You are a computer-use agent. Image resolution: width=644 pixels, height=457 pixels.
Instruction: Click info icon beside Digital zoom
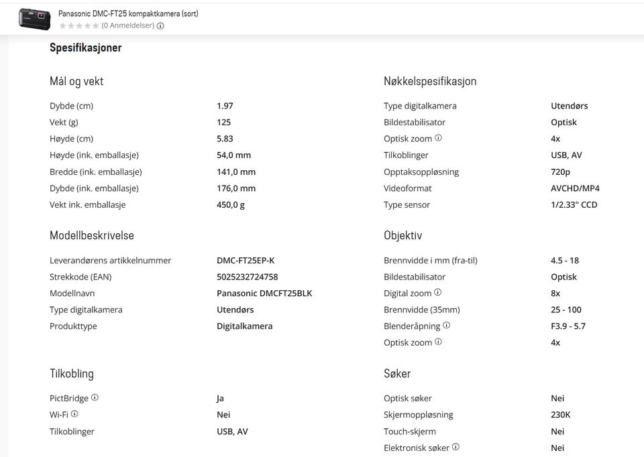coord(438,293)
